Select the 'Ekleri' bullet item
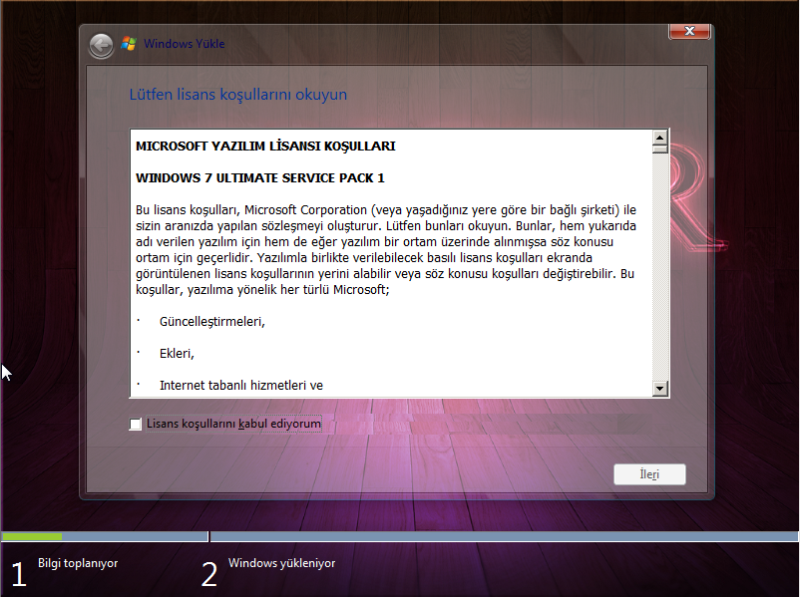Screen dimensions: 800x597 pos(177,354)
